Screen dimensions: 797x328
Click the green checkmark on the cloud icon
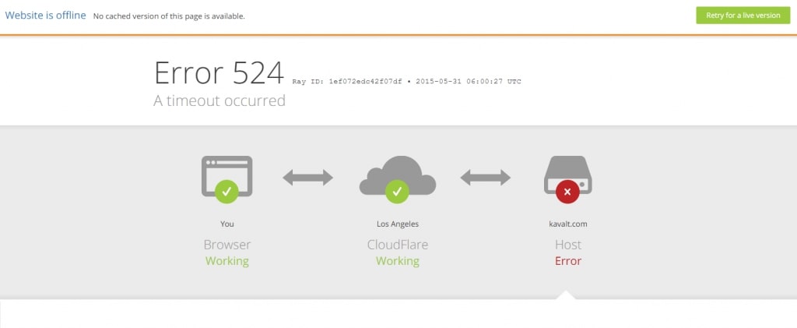point(397,192)
